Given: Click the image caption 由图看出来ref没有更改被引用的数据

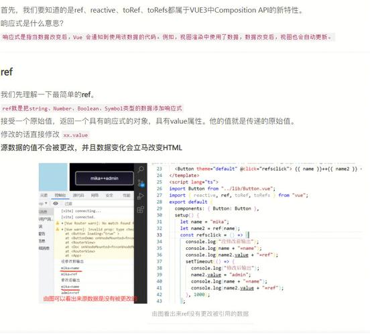Looking at the screenshot, I should (x=200, y=314).
